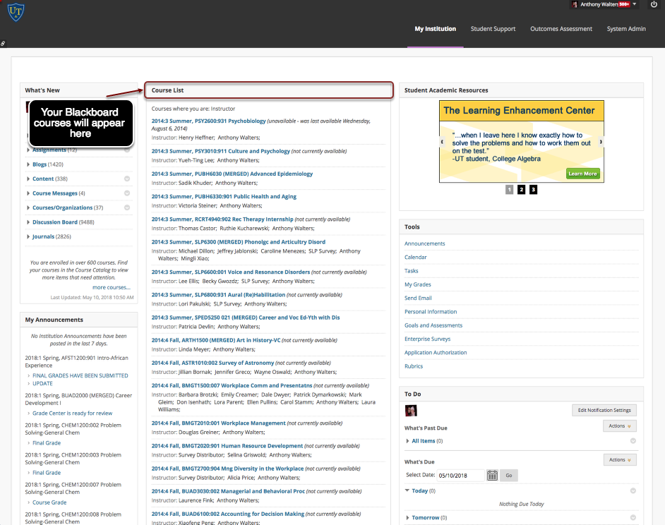Select banner slide 3 indicator
Image resolution: width=665 pixels, height=525 pixels.
[533, 190]
